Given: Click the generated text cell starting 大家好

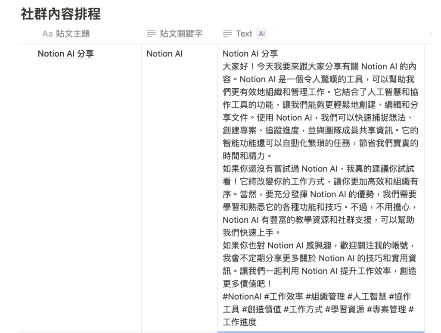Looking at the screenshot, I should (x=320, y=188).
